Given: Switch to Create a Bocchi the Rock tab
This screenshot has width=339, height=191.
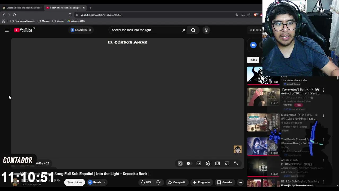Looking at the screenshot, I should pyautogui.click(x=22, y=8).
